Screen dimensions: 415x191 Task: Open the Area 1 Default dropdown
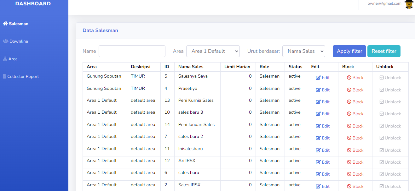pos(213,51)
